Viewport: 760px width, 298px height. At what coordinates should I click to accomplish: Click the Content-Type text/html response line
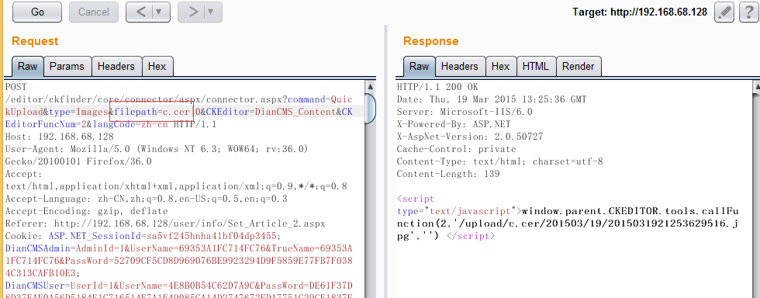tap(499, 161)
